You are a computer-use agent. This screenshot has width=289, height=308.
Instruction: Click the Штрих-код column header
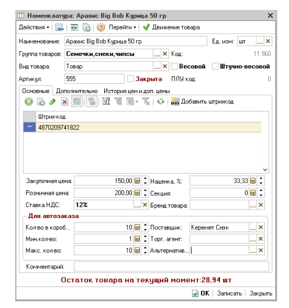point(149,116)
